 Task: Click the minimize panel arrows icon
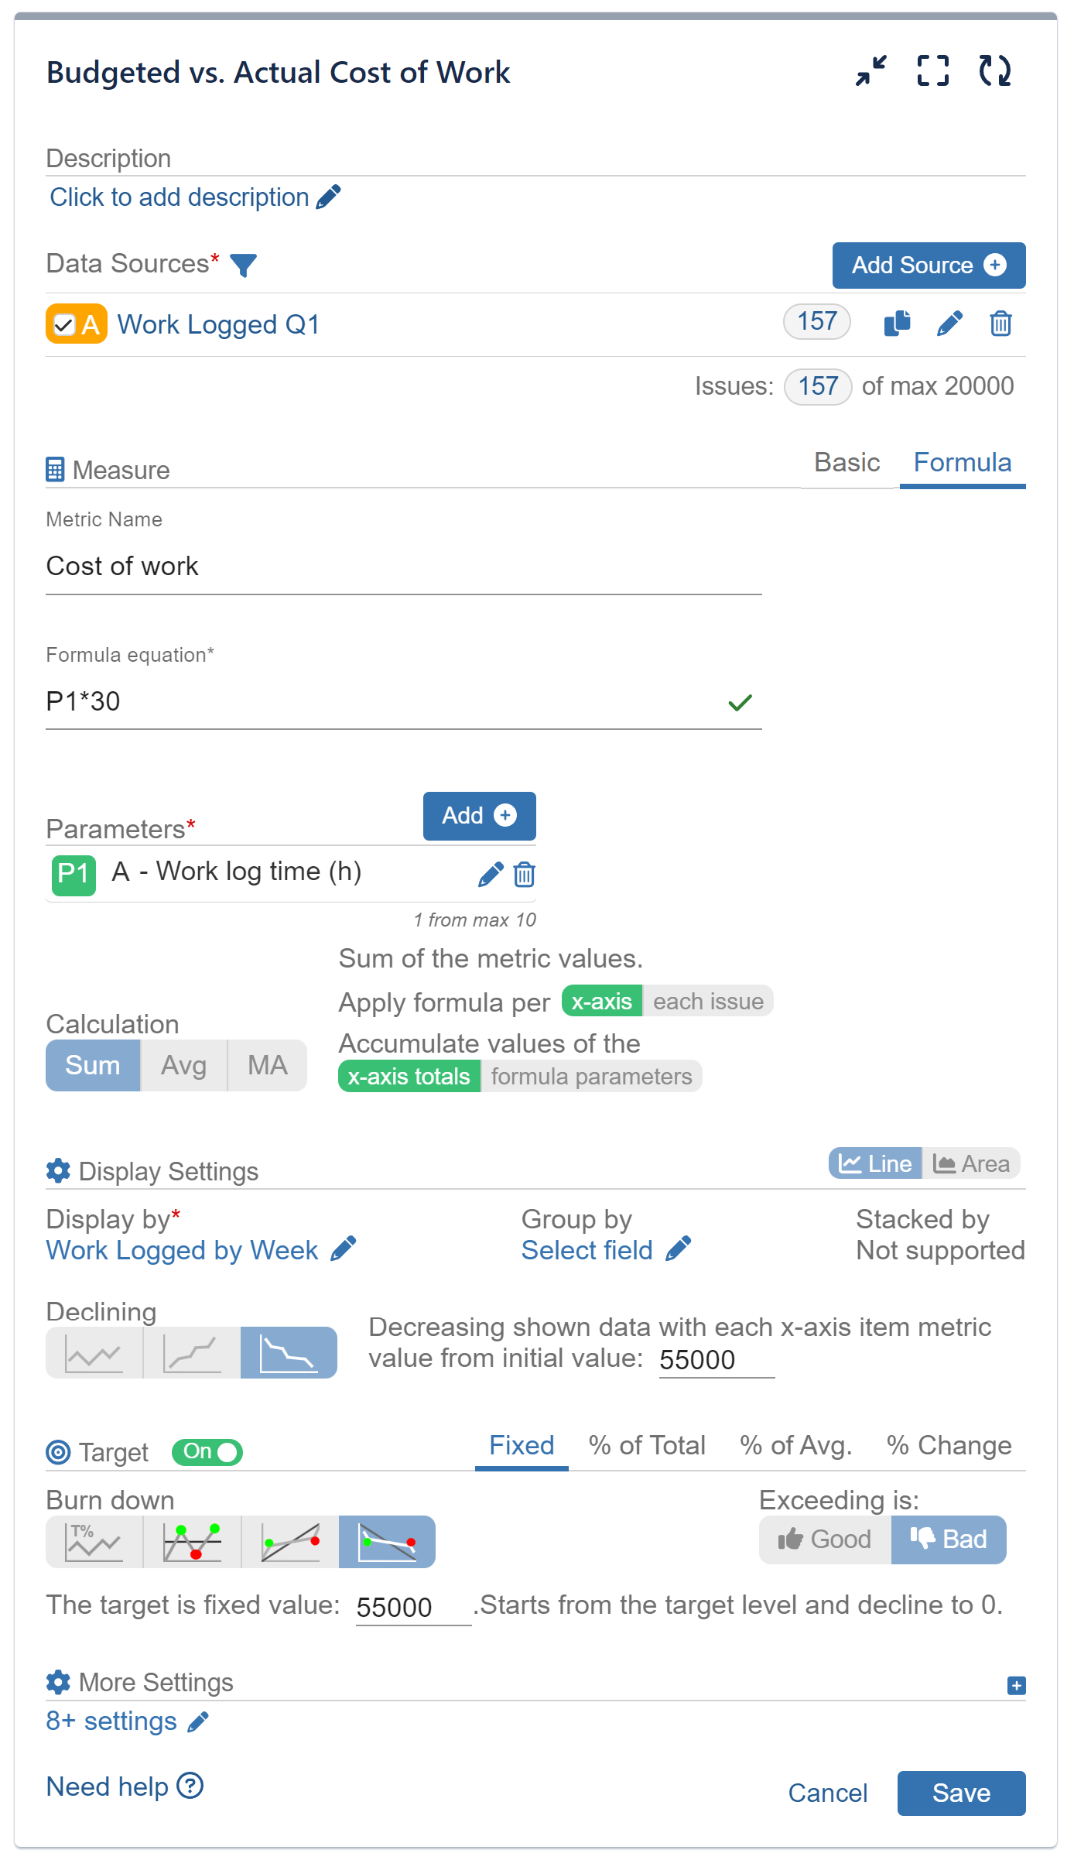[871, 70]
